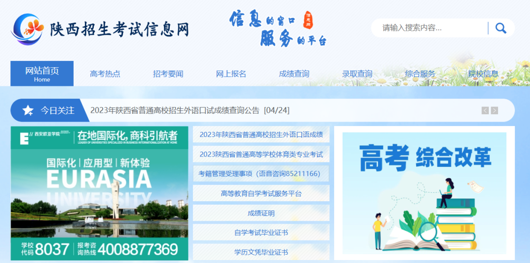Open 2023年陕西省普通高校招生外语口语成绩 link

[x=261, y=134]
